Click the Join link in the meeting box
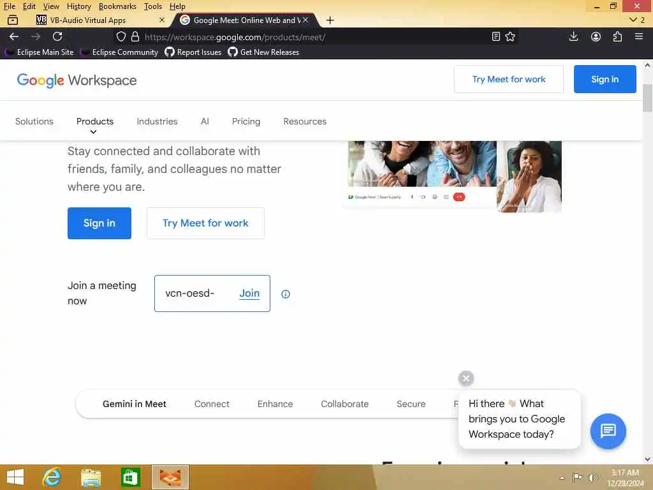This screenshot has width=653, height=490. pyautogui.click(x=249, y=293)
